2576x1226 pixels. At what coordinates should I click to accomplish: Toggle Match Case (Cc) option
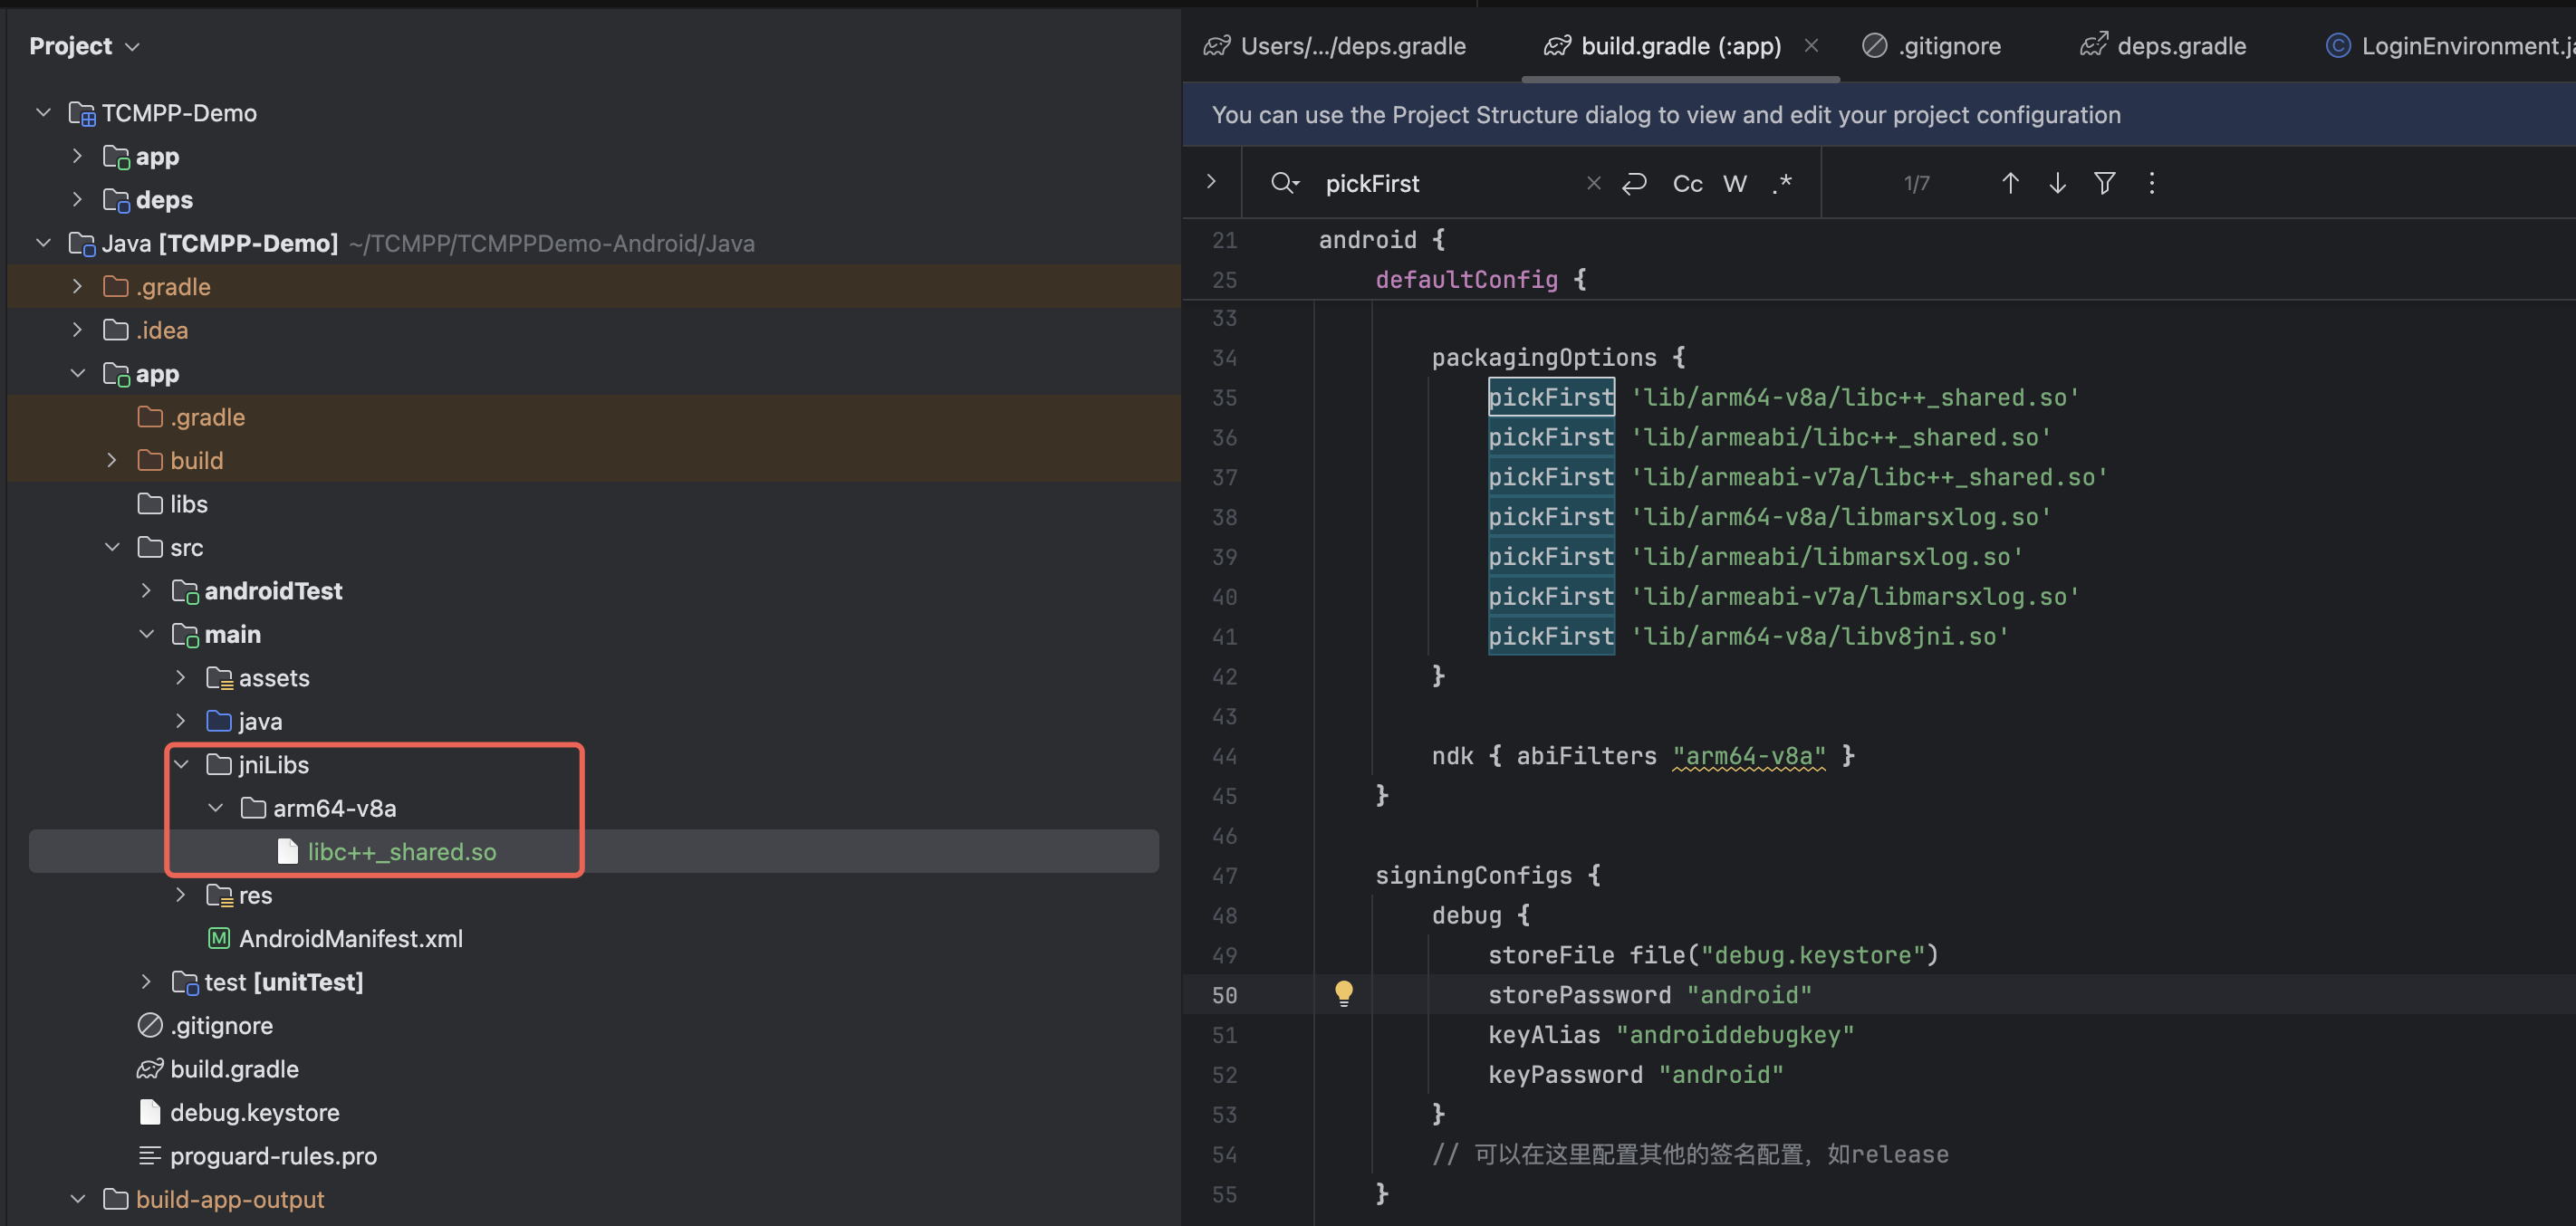click(1687, 183)
